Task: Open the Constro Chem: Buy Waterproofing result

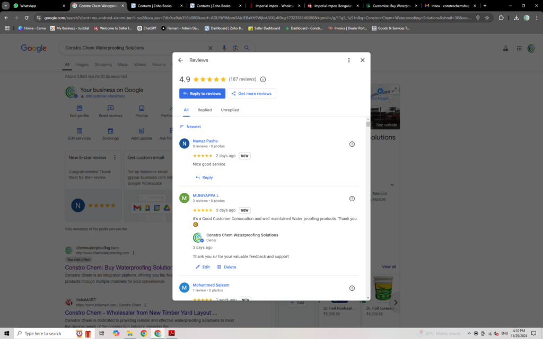Action: point(118,267)
